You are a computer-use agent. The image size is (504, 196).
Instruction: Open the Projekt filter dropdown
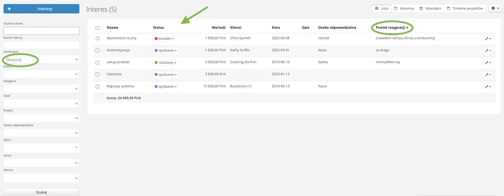pyautogui.click(x=41, y=118)
